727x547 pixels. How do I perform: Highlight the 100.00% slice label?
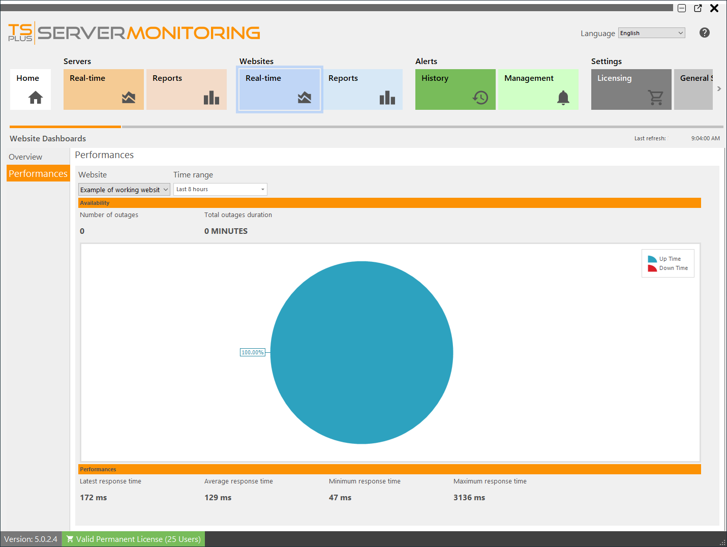(x=253, y=352)
